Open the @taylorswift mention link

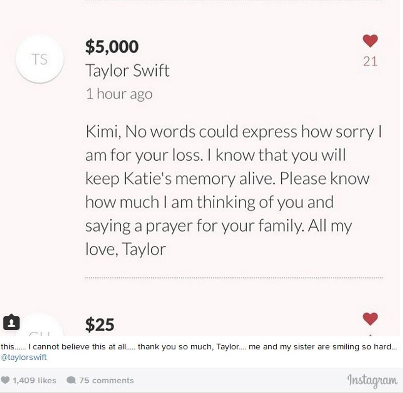24,357
